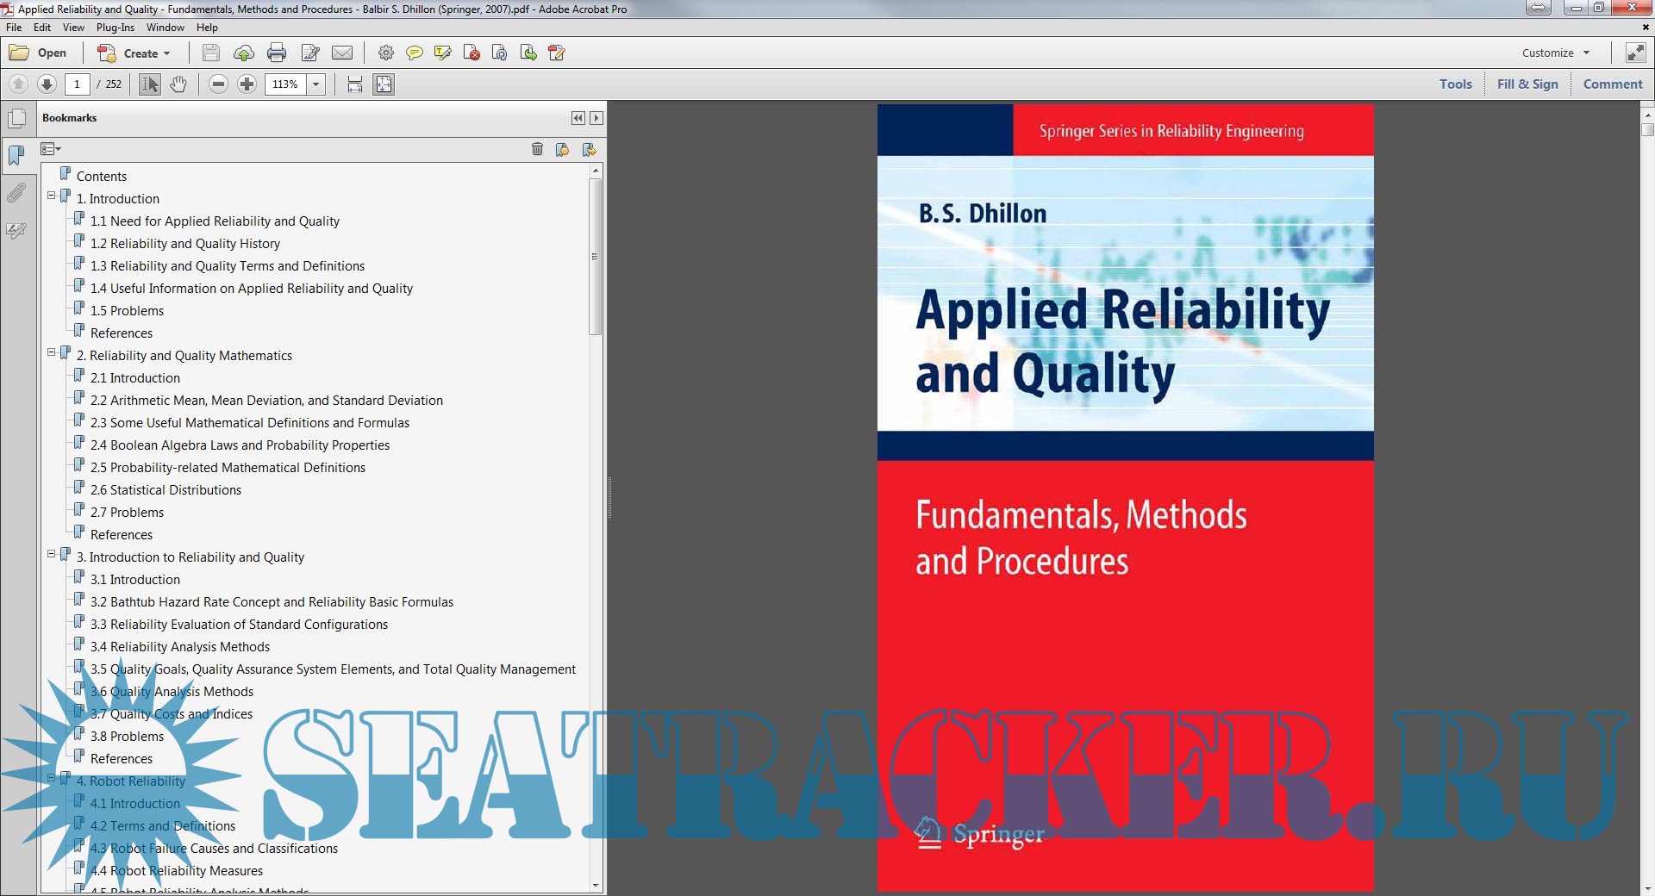Open the Fill & Sign pane
Screen dimensions: 1655x896
coord(1527,84)
